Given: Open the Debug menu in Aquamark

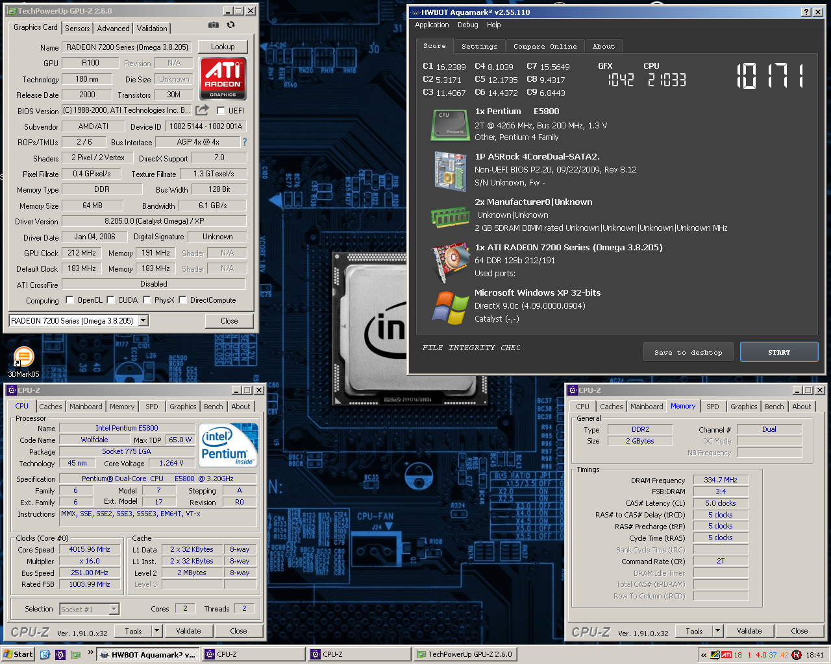Looking at the screenshot, I should (x=468, y=25).
